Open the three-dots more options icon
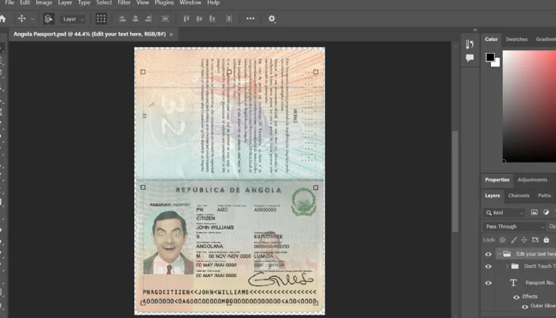The image size is (556, 318). pos(250,18)
